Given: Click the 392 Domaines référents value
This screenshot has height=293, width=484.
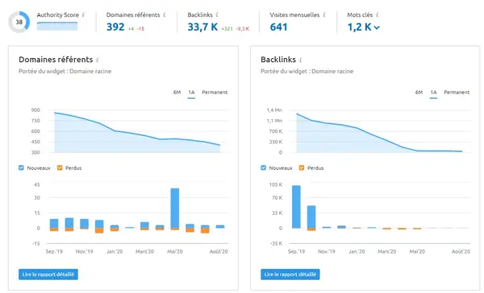Looking at the screenshot, I should (115, 27).
